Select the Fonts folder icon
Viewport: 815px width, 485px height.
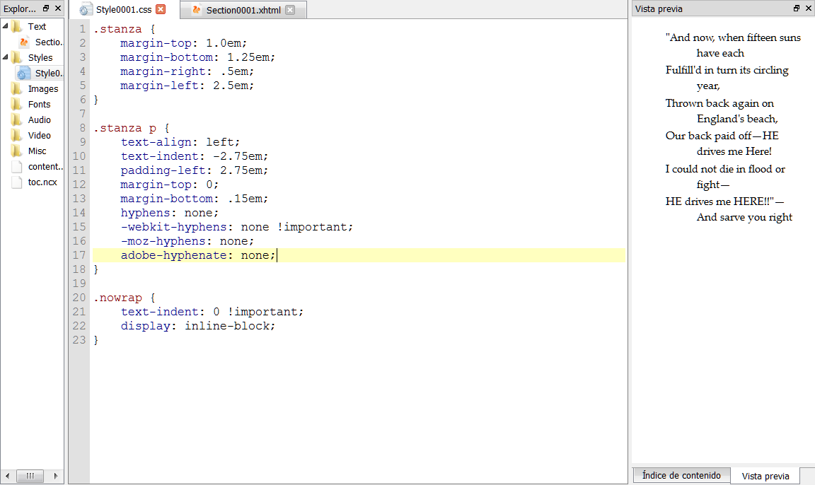(17, 104)
